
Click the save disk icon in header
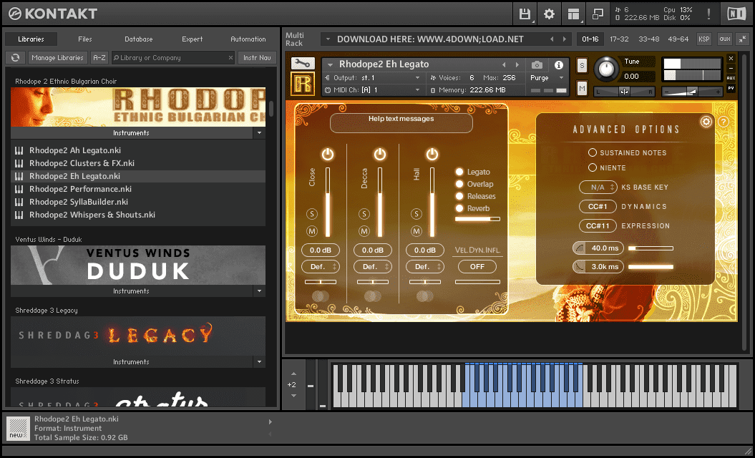[525, 14]
